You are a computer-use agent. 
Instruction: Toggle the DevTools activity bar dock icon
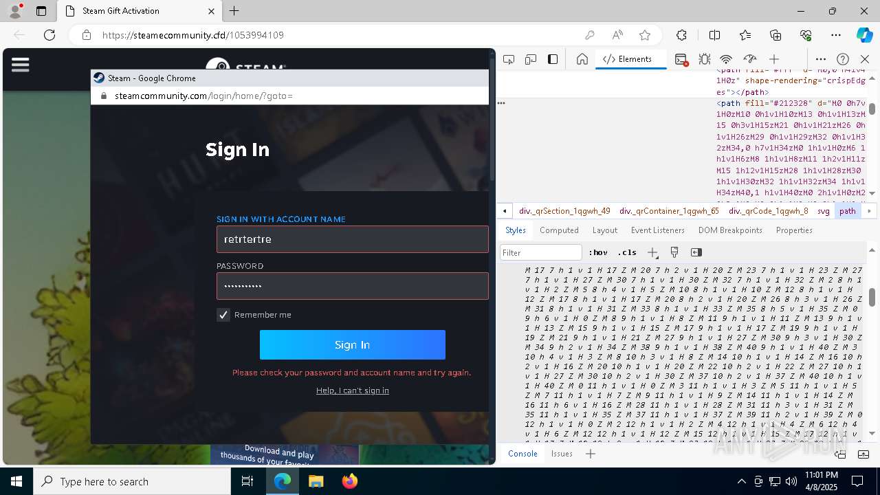point(553,59)
